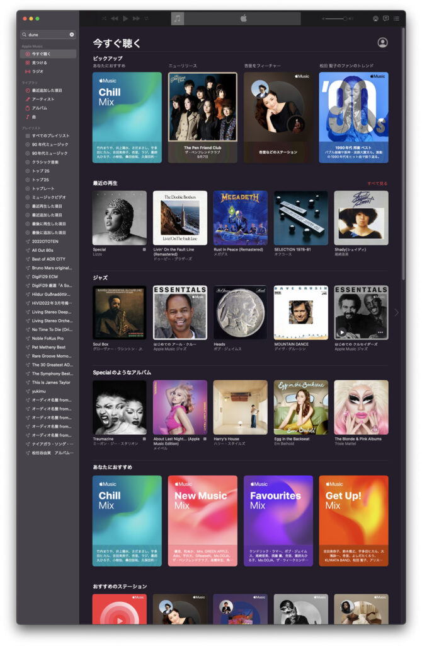The image size is (422, 646).
Task: Open the AirPlay output icon
Action: click(375, 18)
